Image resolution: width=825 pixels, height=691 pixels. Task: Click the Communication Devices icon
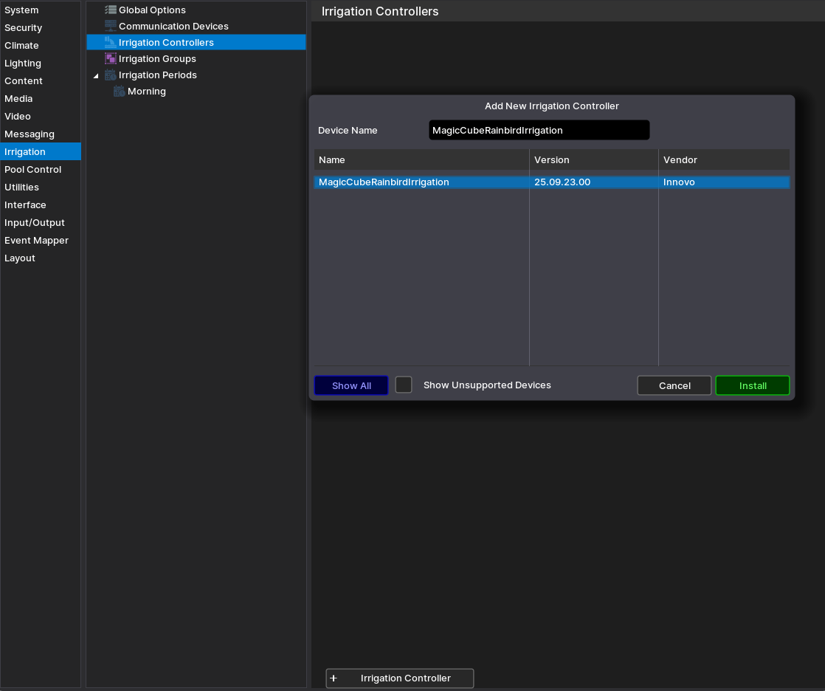coord(111,27)
